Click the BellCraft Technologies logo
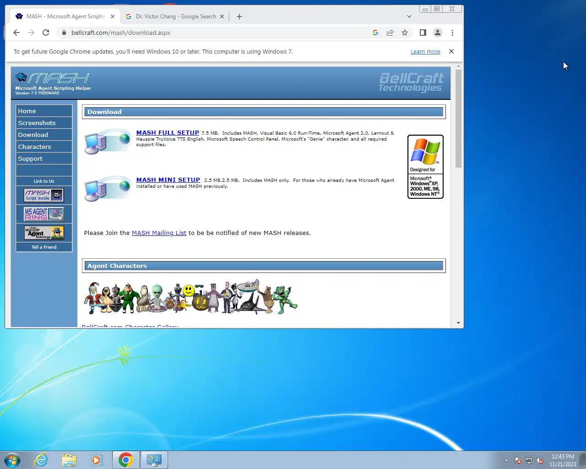The image size is (586, 469). tap(411, 82)
